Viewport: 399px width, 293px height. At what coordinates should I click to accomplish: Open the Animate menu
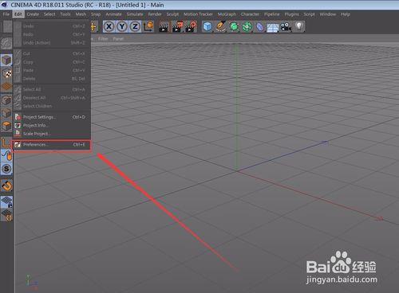[x=113, y=14]
